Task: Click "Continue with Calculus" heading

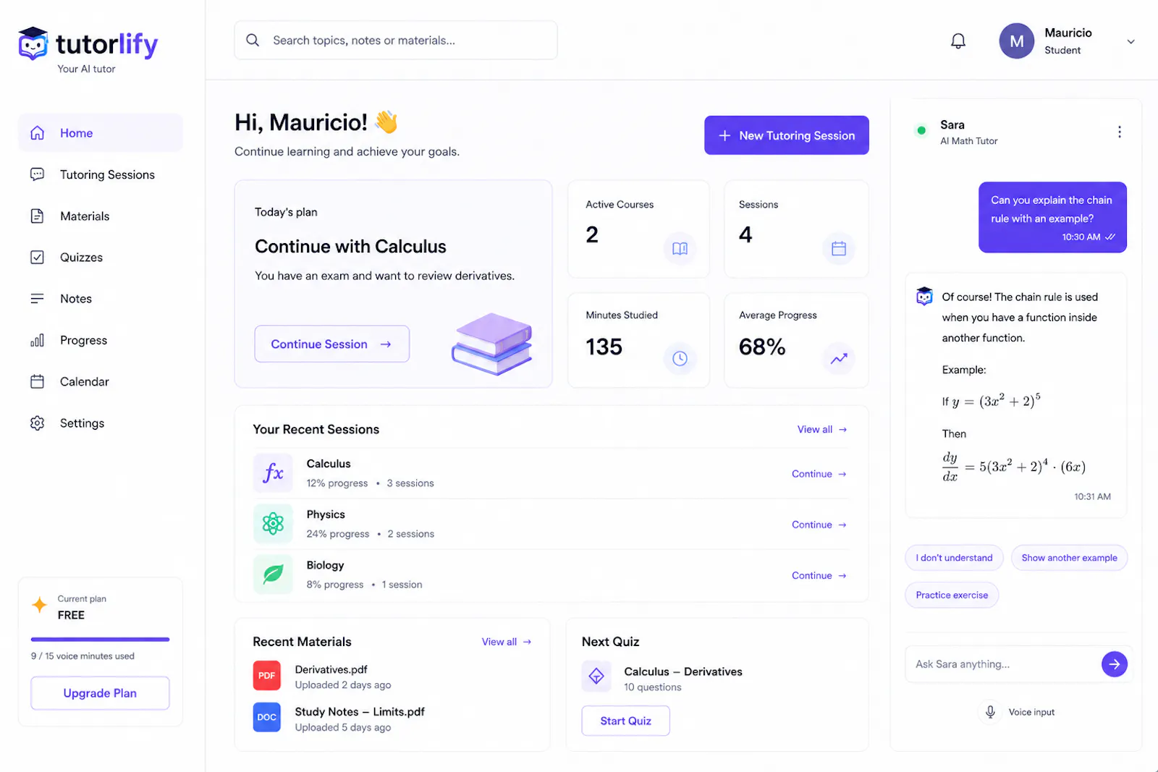Action: (350, 247)
